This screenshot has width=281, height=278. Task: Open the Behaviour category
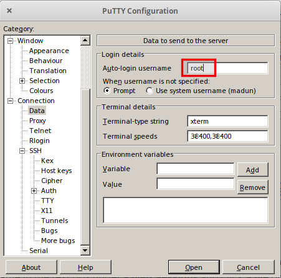click(x=45, y=61)
